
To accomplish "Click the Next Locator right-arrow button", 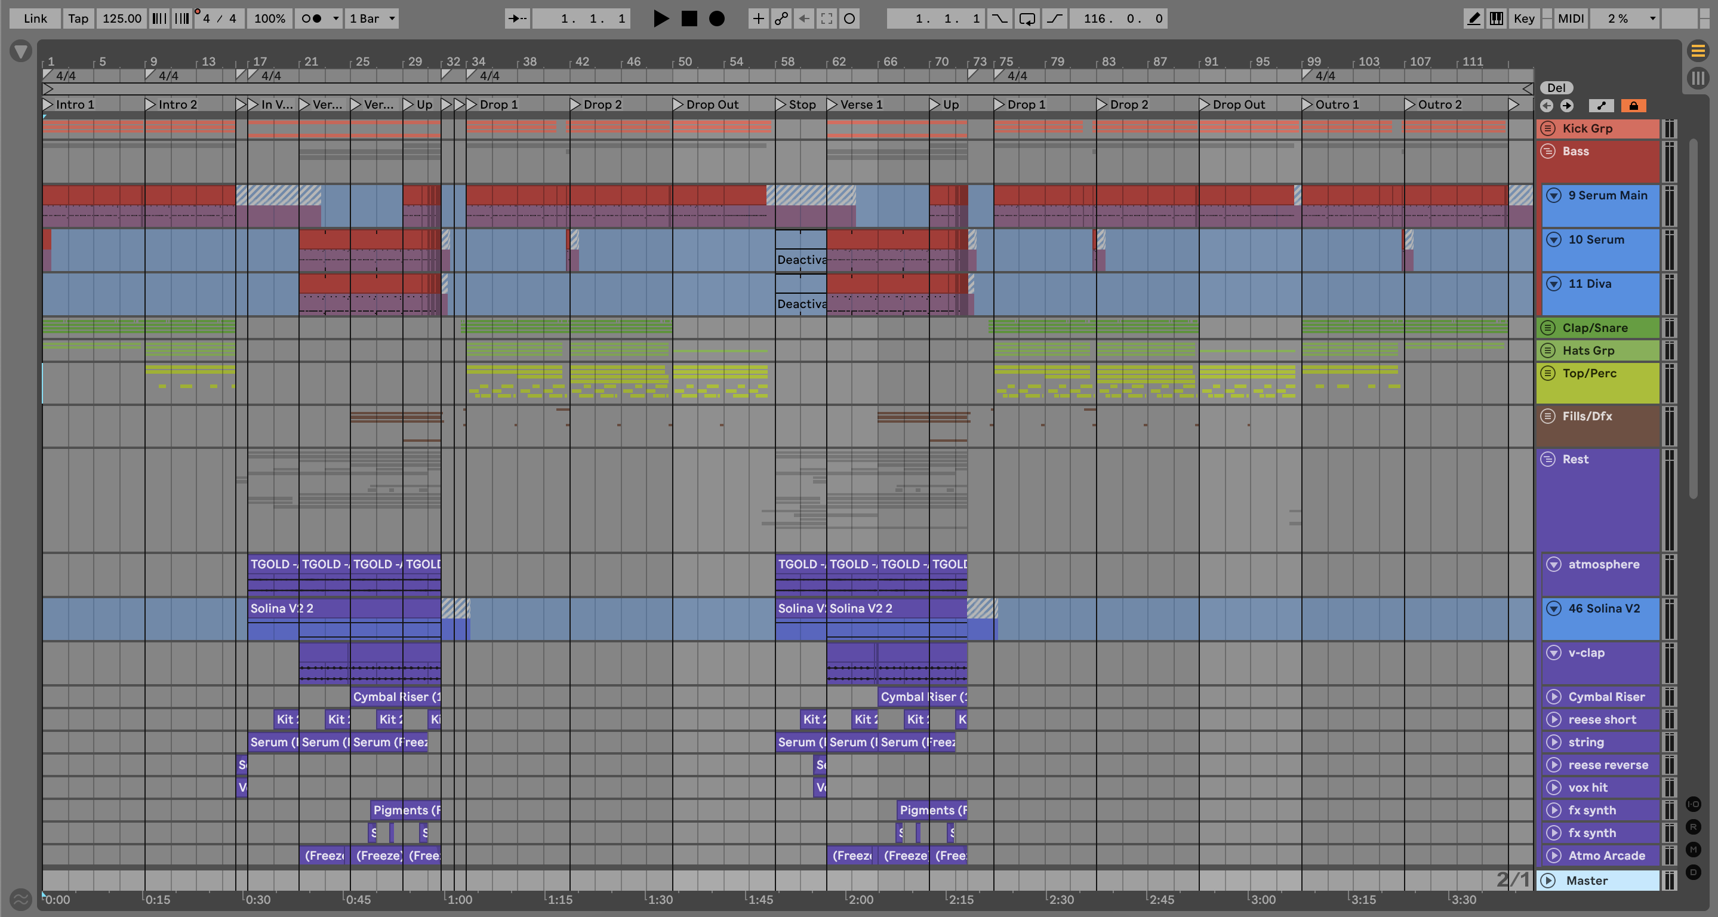I will pos(1566,106).
